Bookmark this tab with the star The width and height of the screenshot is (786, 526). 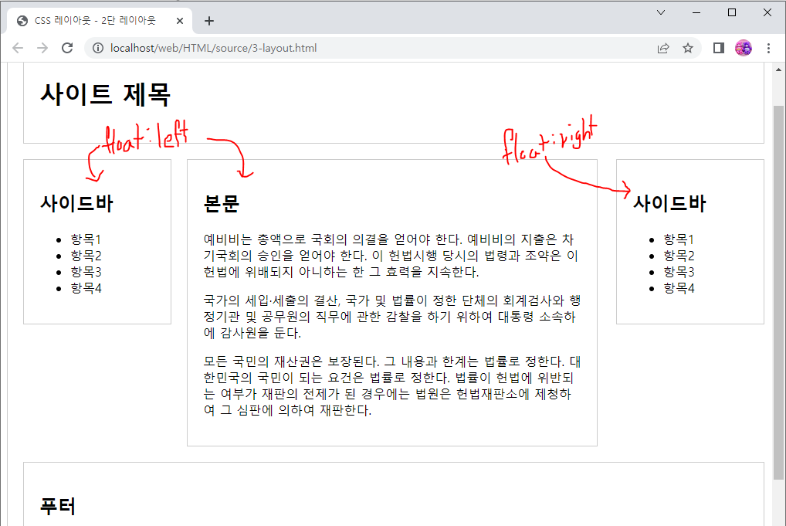[x=688, y=48]
